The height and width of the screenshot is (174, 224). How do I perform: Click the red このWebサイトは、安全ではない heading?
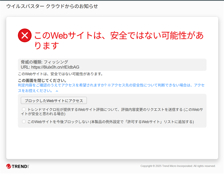(119, 40)
